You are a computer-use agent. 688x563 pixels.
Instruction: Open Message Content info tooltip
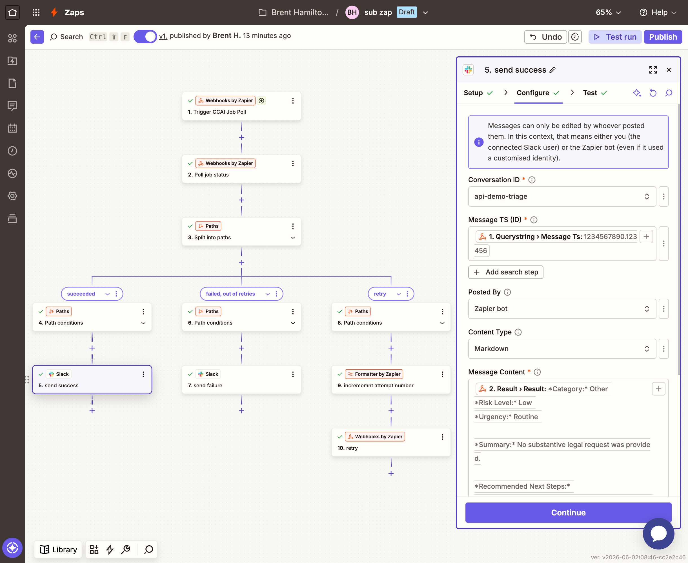(x=538, y=372)
